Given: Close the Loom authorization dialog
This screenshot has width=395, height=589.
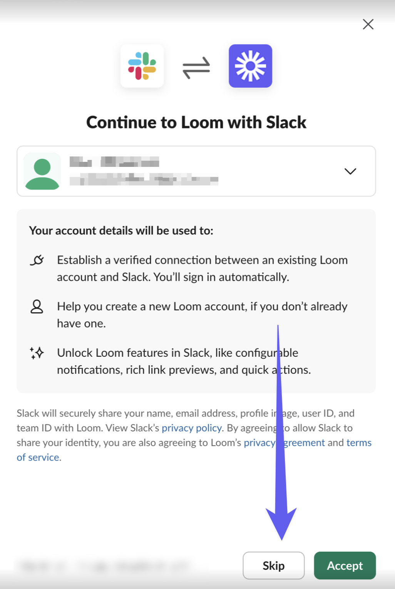Looking at the screenshot, I should tap(368, 24).
